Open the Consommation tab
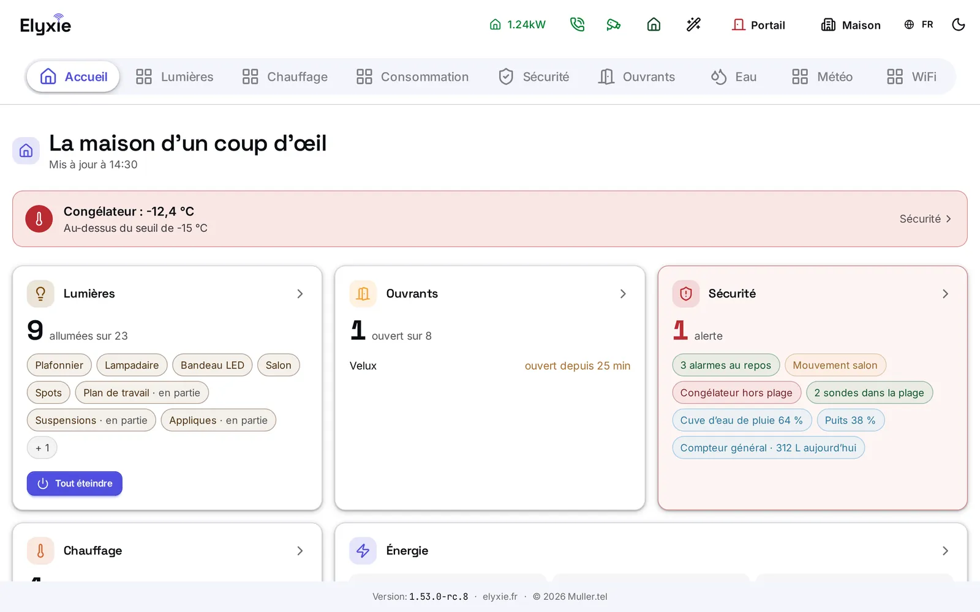Image resolution: width=980 pixels, height=612 pixels. (x=413, y=76)
